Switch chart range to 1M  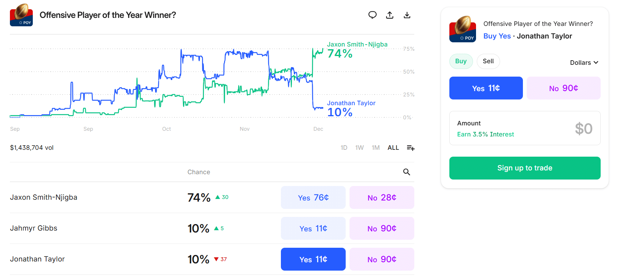click(x=375, y=148)
